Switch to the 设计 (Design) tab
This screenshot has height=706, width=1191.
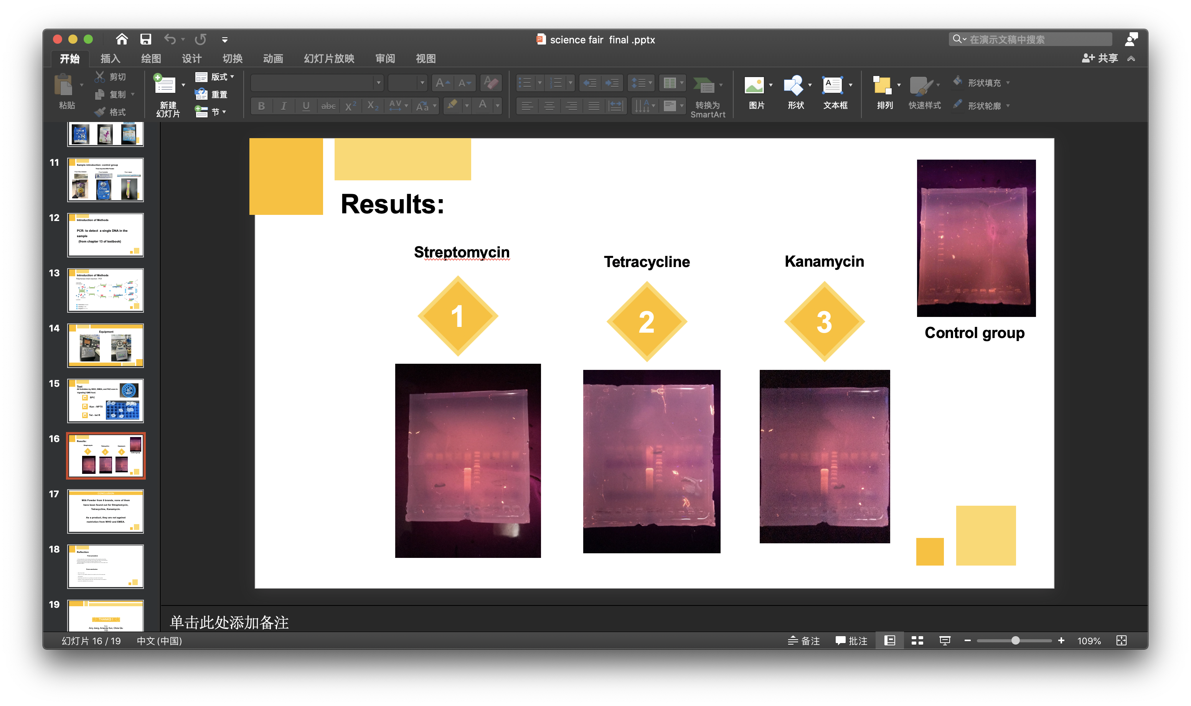coord(192,59)
